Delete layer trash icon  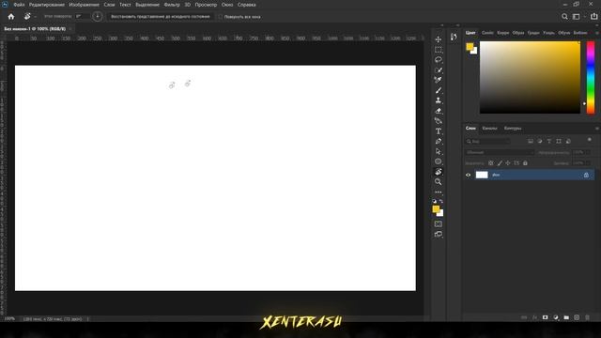point(587,317)
